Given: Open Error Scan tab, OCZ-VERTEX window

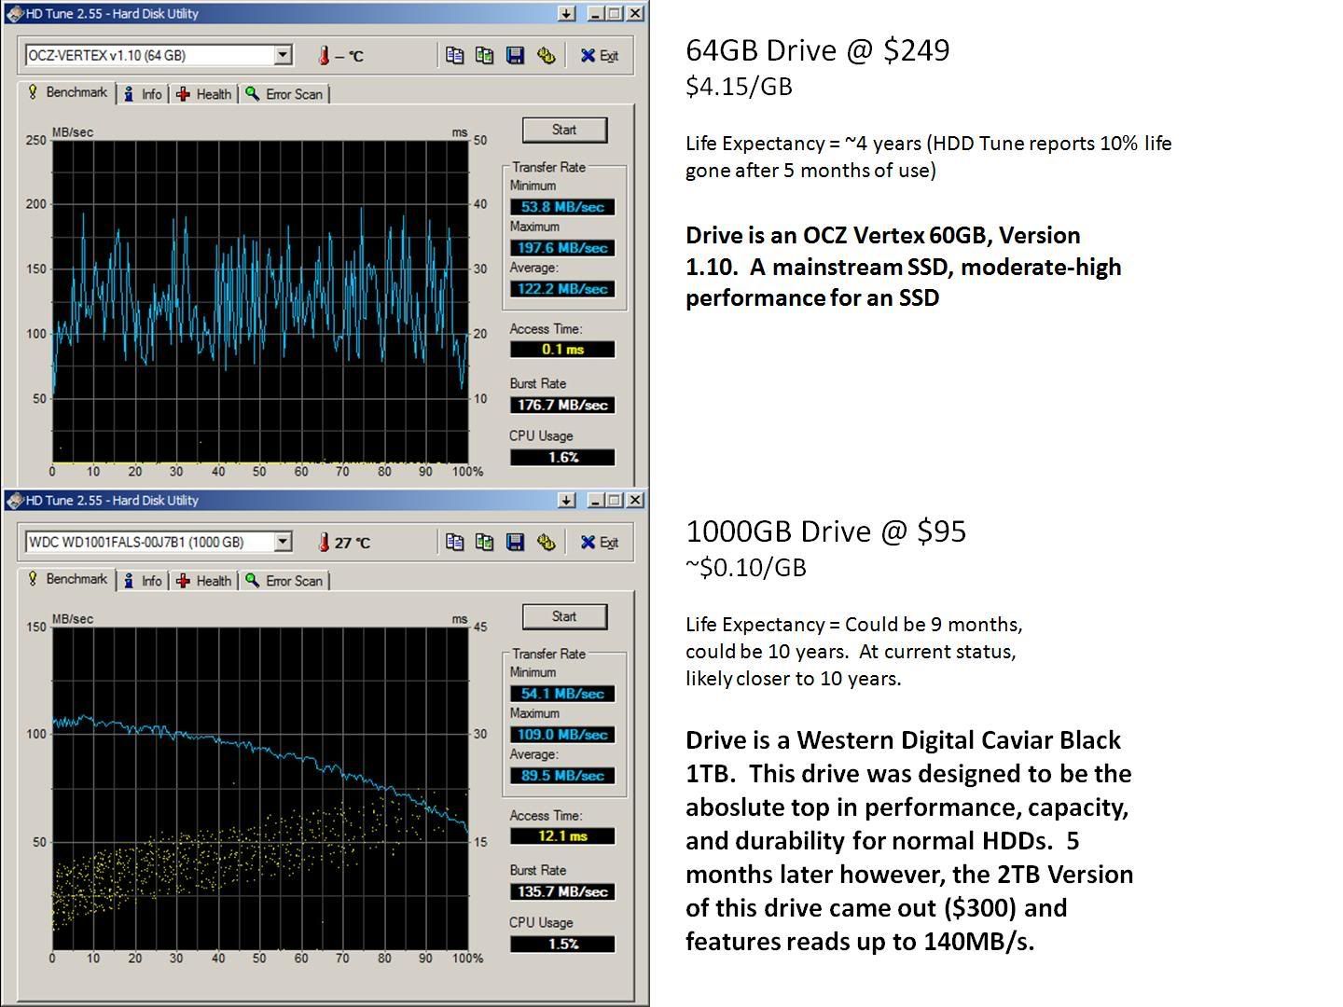Looking at the screenshot, I should click(284, 94).
